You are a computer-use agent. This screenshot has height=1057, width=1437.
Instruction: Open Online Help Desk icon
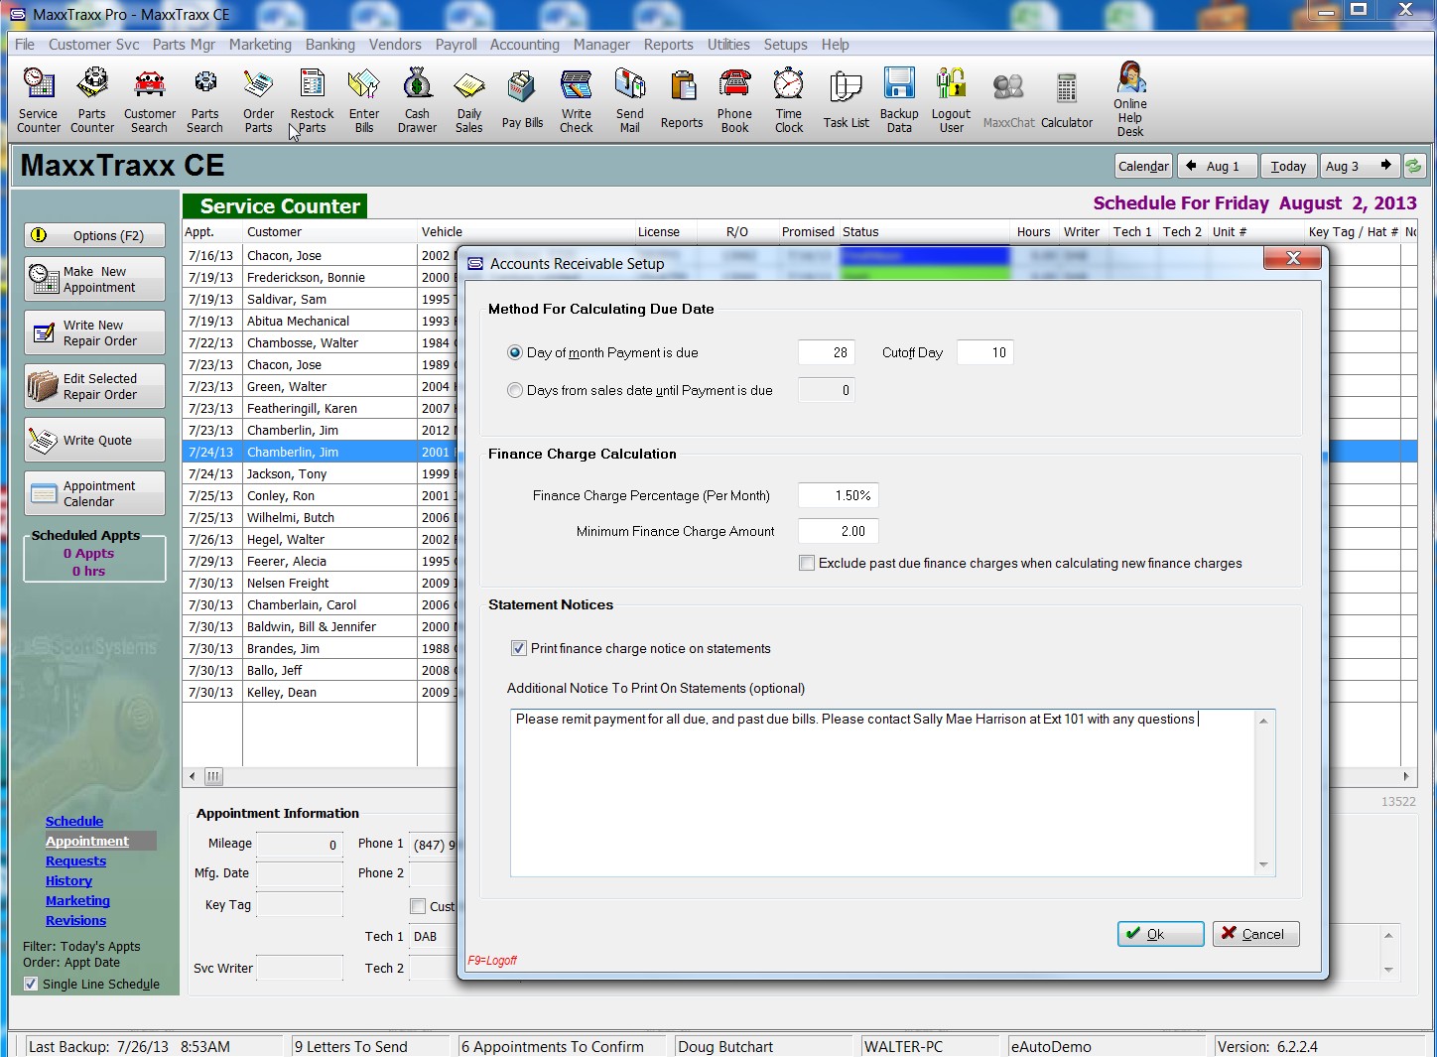[1130, 98]
